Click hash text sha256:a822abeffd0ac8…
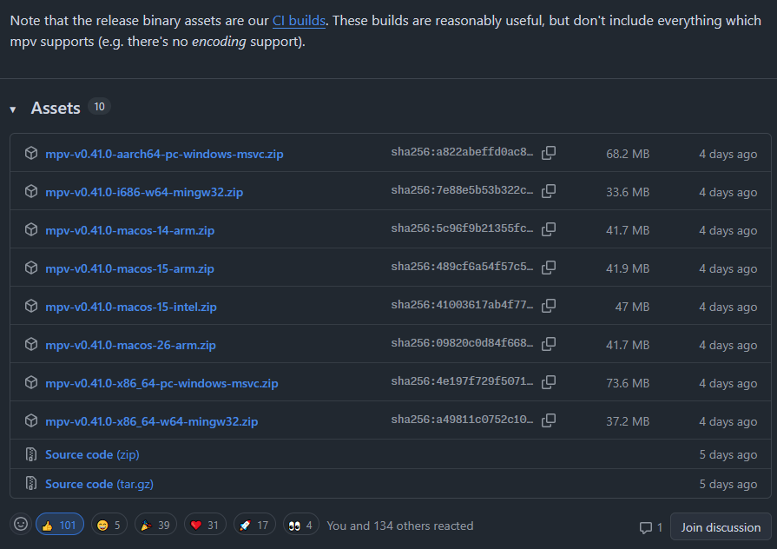This screenshot has width=777, height=549. coord(462,153)
